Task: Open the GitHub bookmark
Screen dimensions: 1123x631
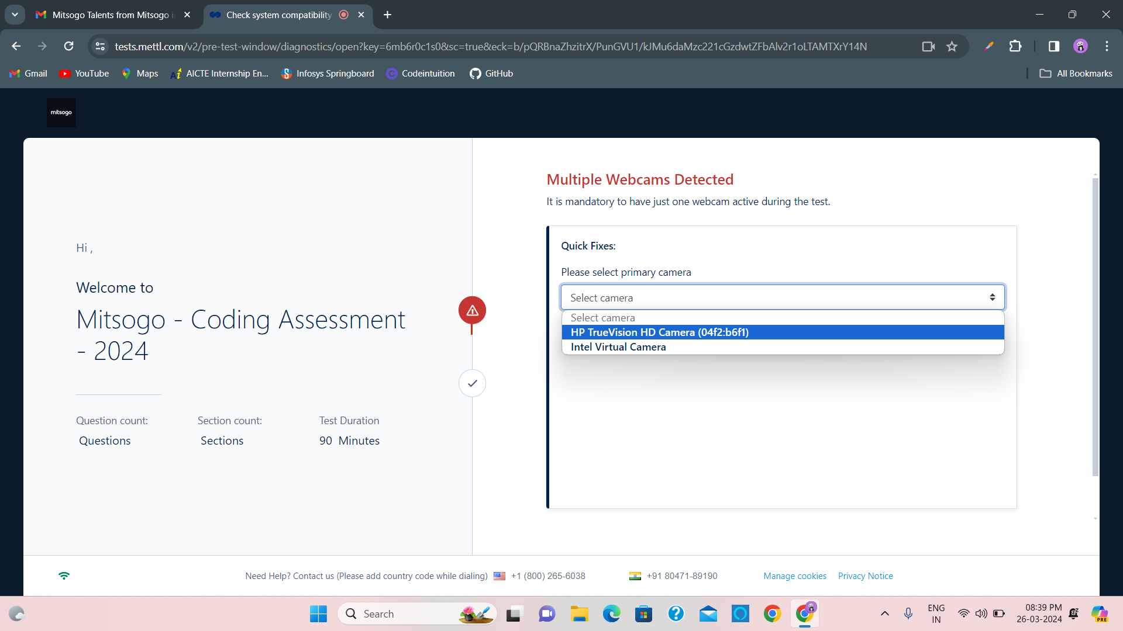Action: [x=491, y=74]
